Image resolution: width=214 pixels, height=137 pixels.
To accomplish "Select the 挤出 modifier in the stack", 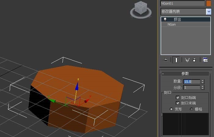I will click(x=186, y=19).
